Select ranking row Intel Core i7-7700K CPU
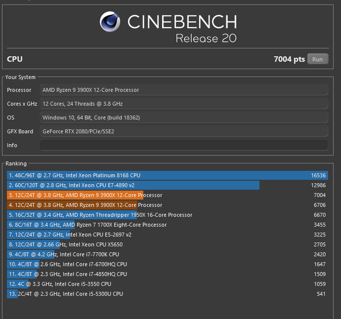341x319 pixels. (168, 254)
